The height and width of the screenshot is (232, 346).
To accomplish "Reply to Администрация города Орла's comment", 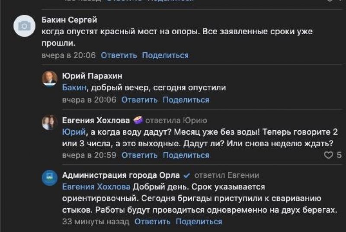I will tap(153, 222).
